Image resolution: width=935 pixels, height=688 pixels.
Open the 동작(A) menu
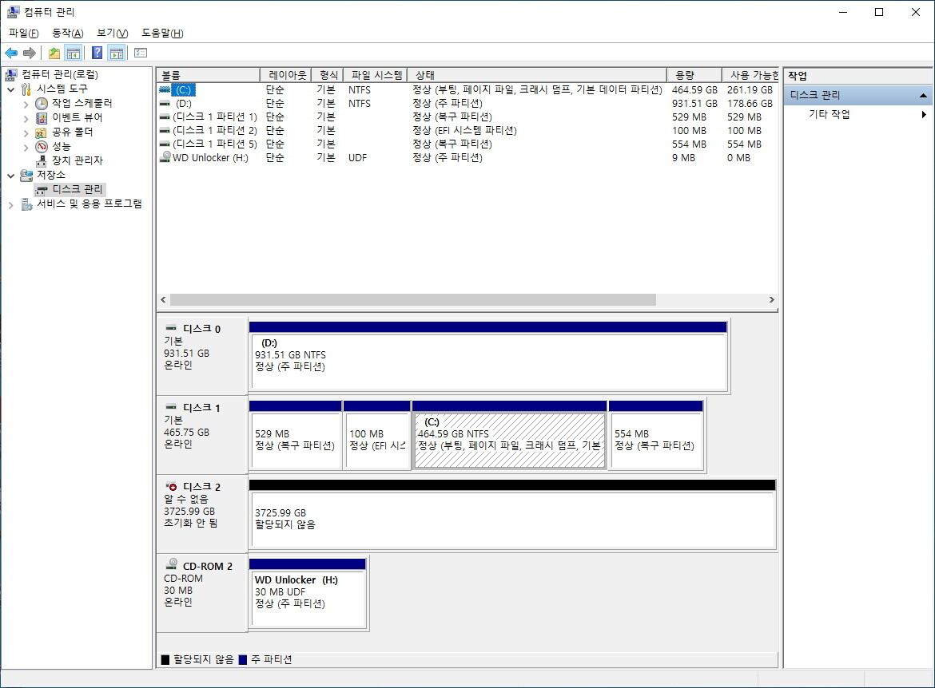(67, 34)
